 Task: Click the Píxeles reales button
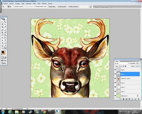pyautogui.click(x=52, y=7)
